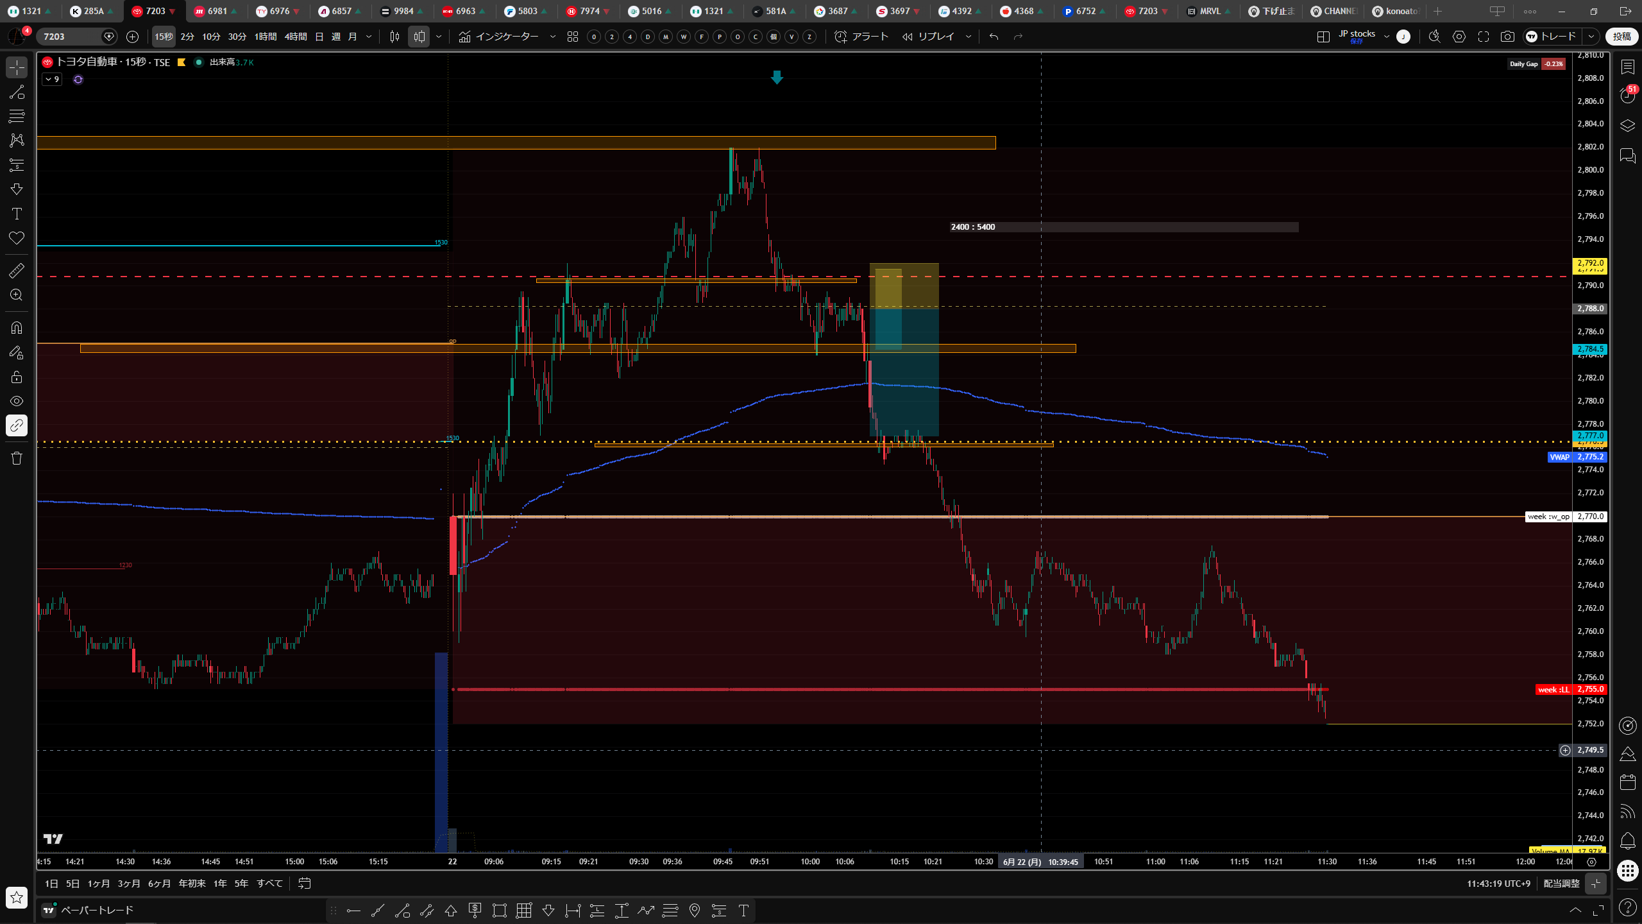
Task: Toggle hide all drawings eye icon
Action: click(x=17, y=401)
